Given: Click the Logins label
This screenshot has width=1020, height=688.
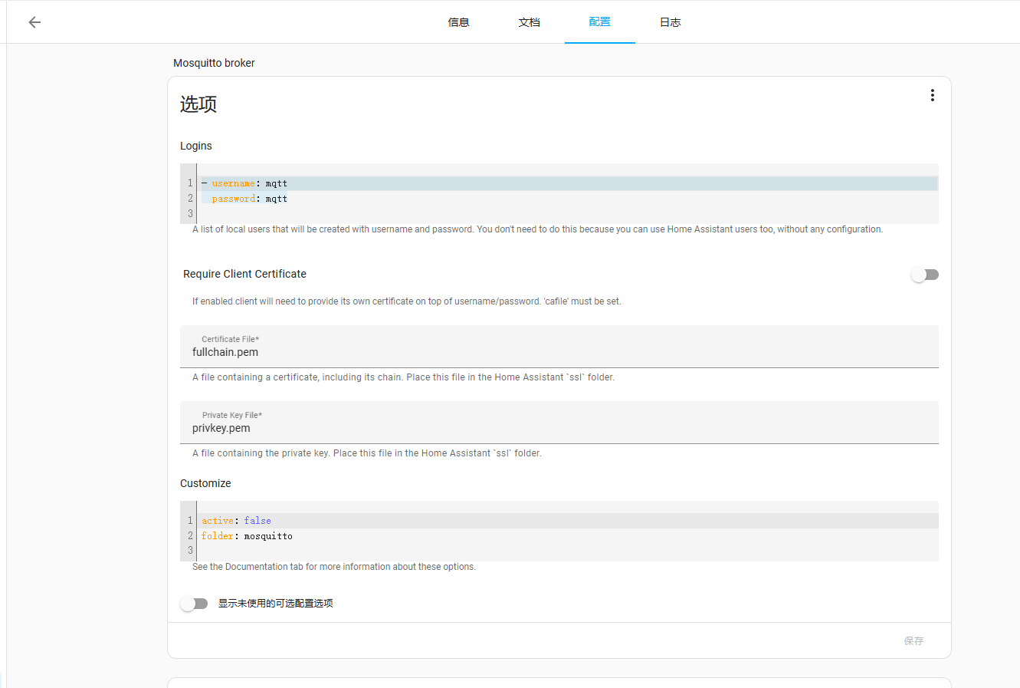Looking at the screenshot, I should (196, 146).
